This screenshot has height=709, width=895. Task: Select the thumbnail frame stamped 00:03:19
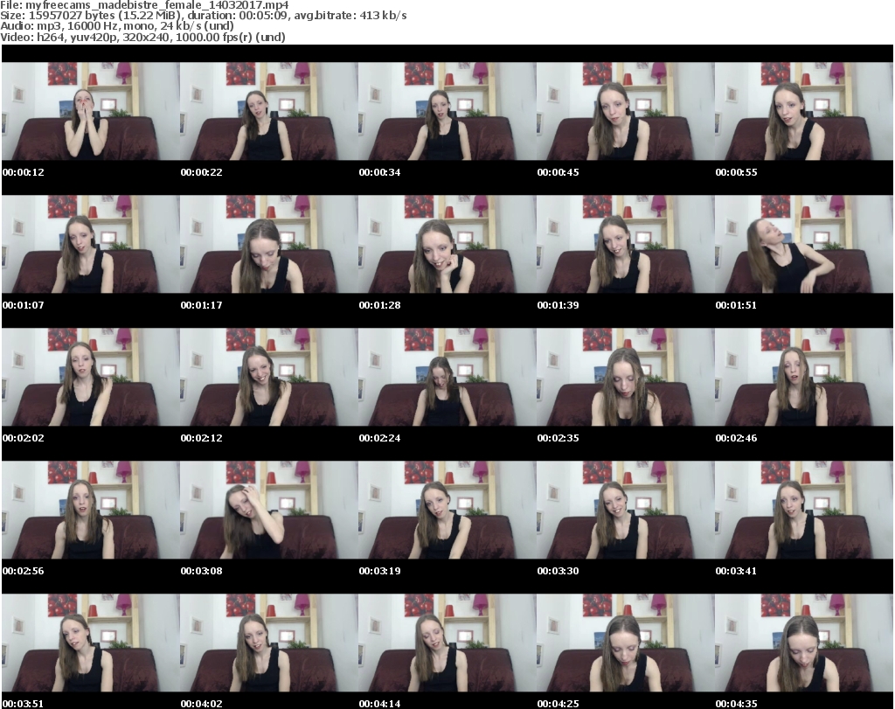(447, 511)
